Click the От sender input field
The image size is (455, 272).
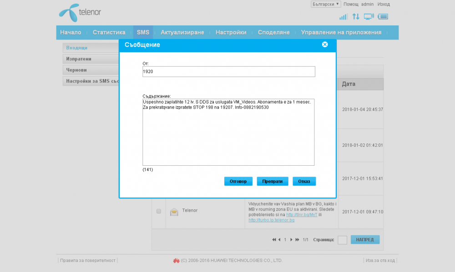coord(229,72)
